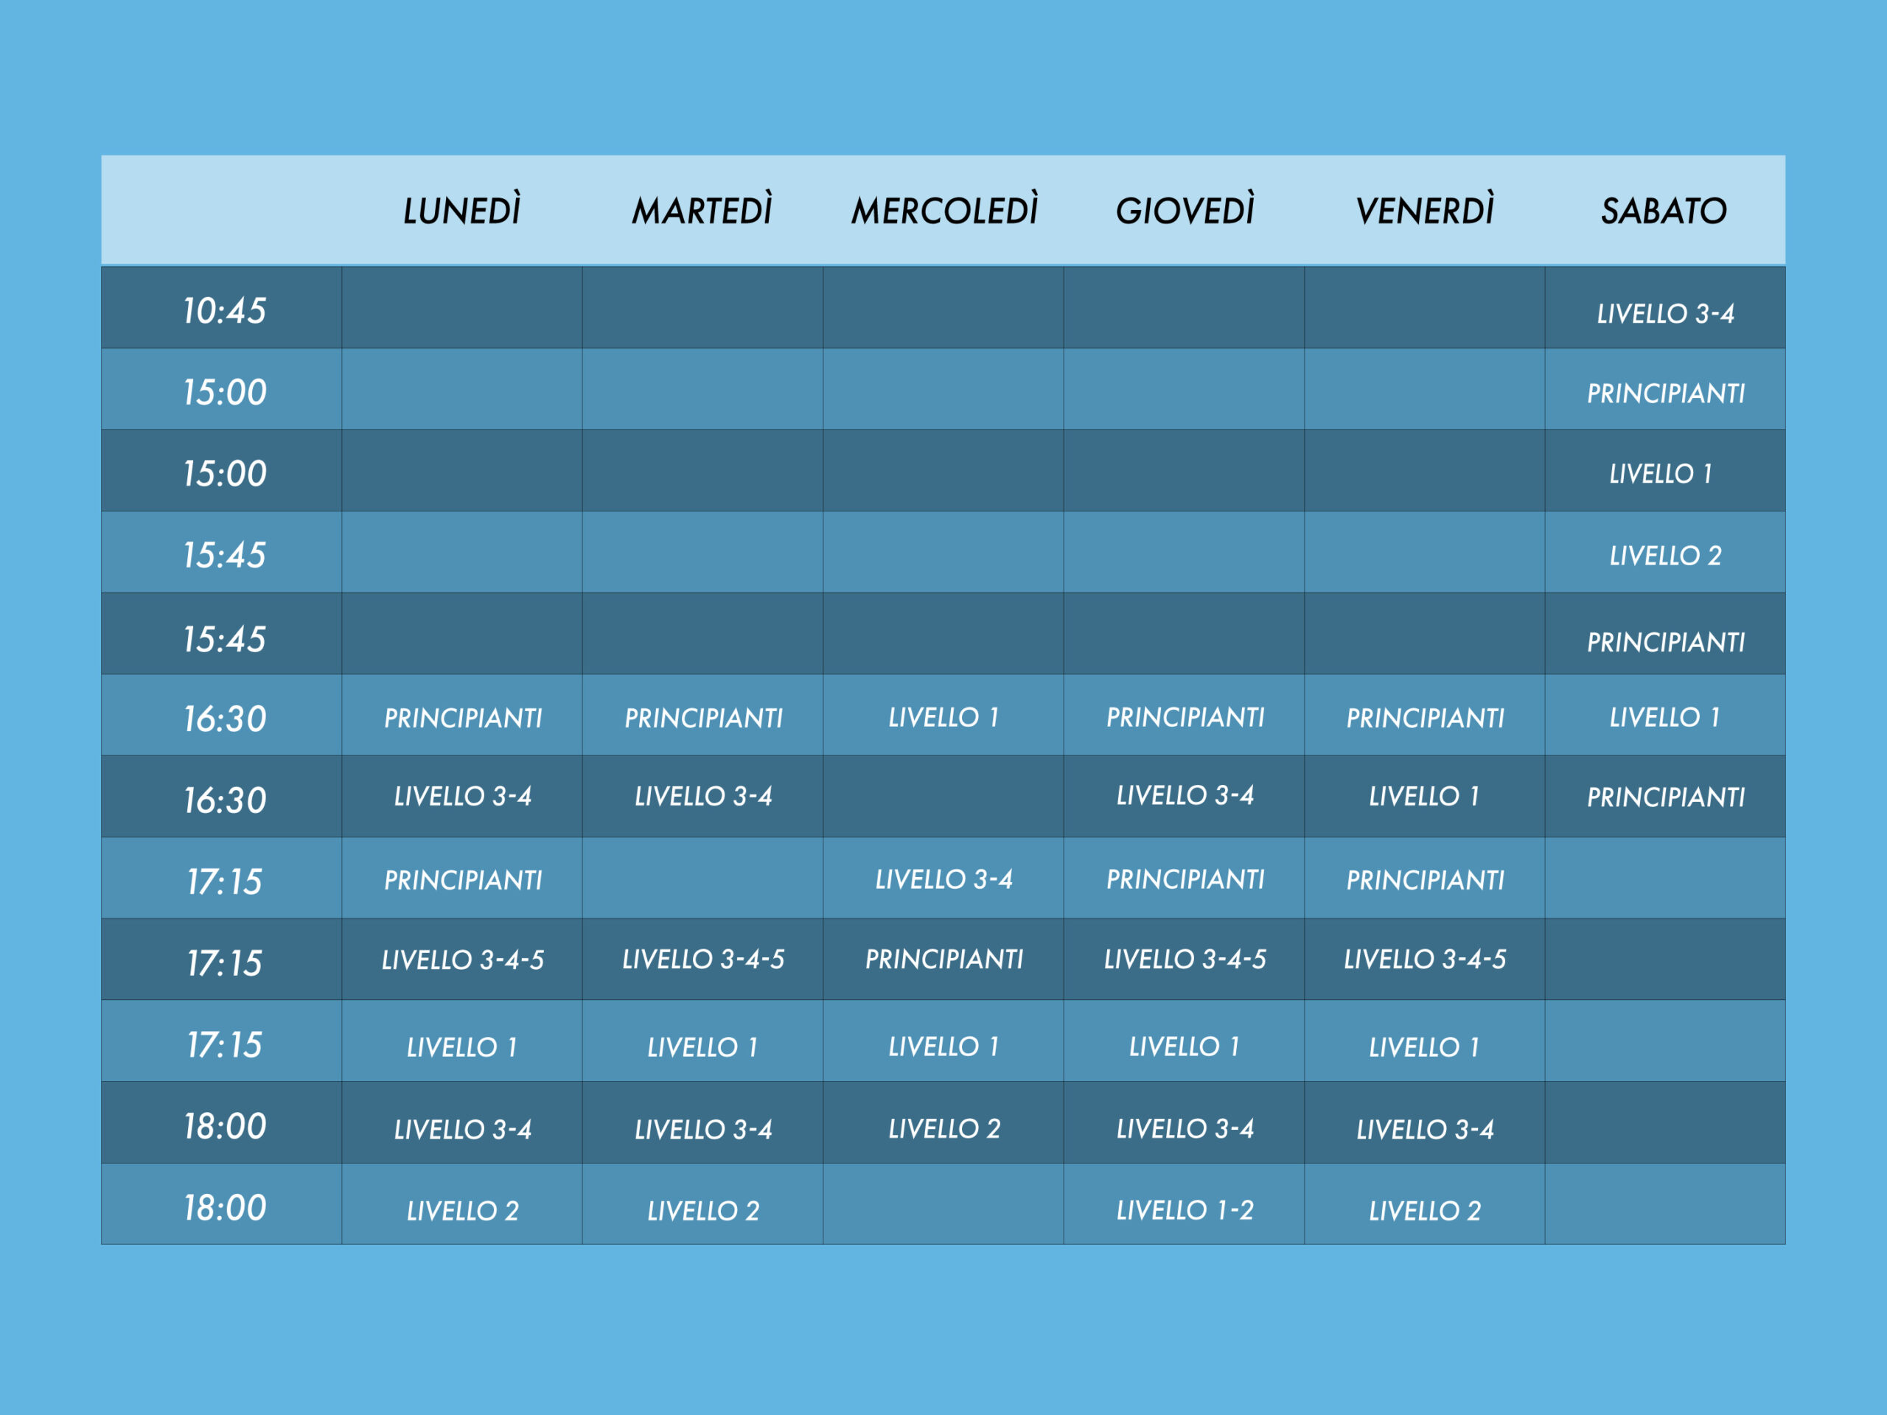Viewport: 1887px width, 1415px height.
Task: Select Saturday 10:45 LIVELLO 3-4 cell
Action: [x=1665, y=313]
